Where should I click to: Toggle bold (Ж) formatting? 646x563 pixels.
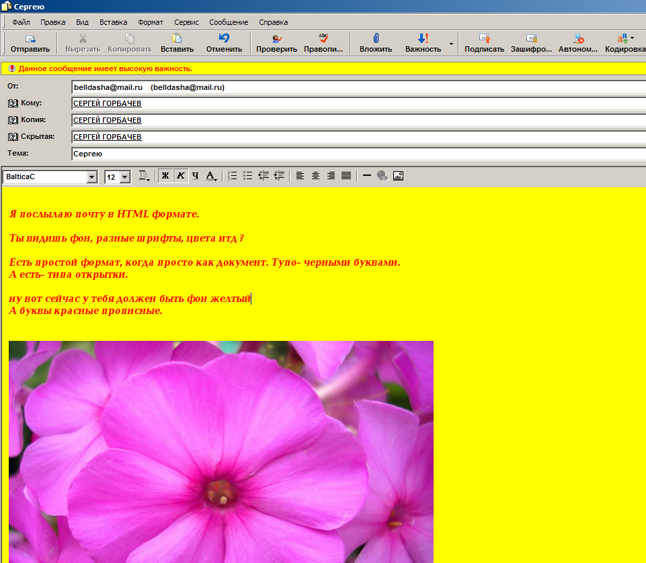[165, 176]
